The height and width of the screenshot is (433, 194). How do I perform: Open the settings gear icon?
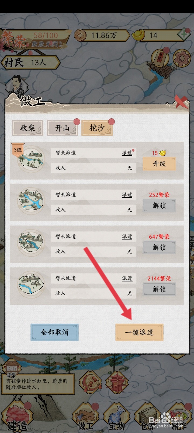coord(182,58)
